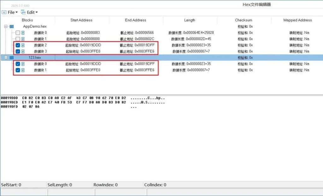Click the file icon of AppDemo.hex 数据块 0
The width and height of the screenshot is (323, 196).
(x=23, y=33)
